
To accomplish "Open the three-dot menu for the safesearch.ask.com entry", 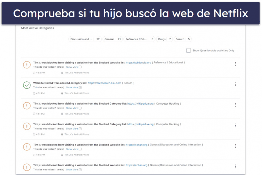I will pos(235,84).
